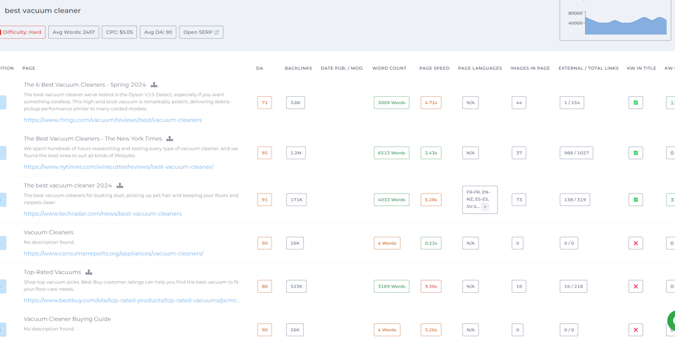The image size is (675, 337).
Task: Click sitemap icon next to New York Times title
Action: 169,139
